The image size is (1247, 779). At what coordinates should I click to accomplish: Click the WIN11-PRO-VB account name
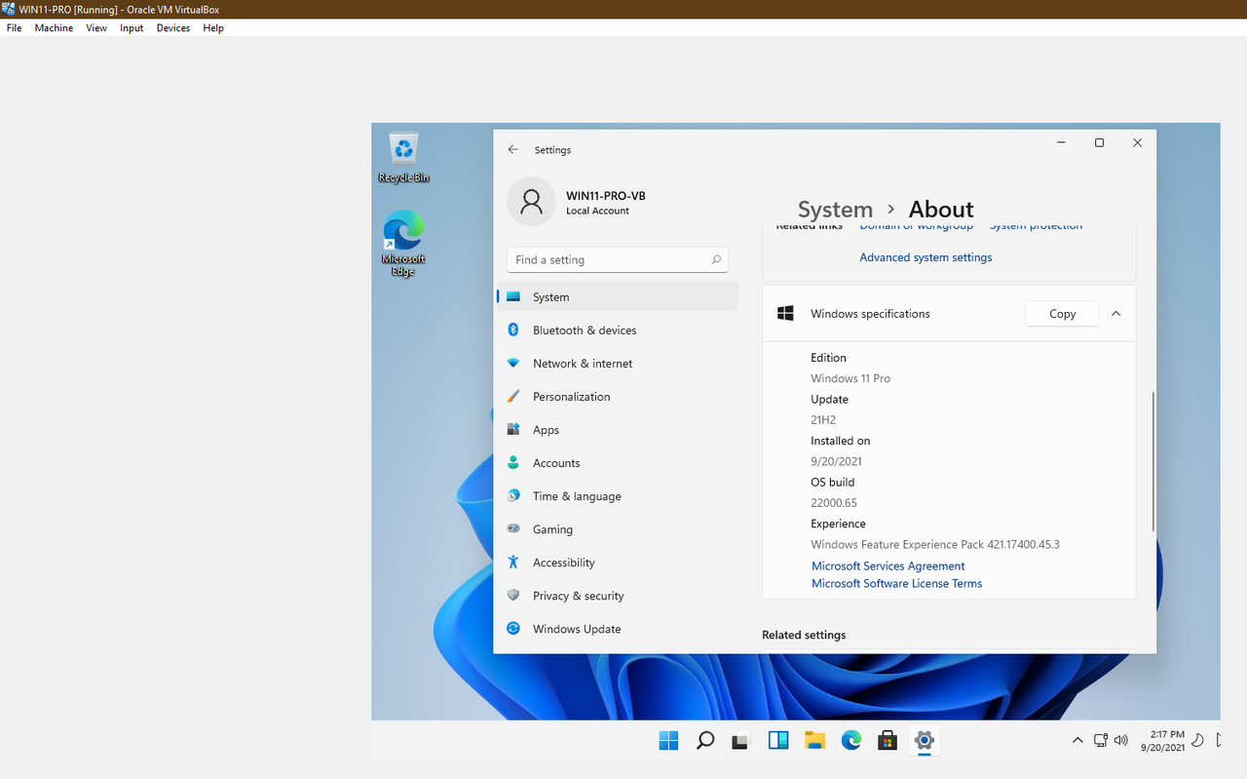coord(606,195)
